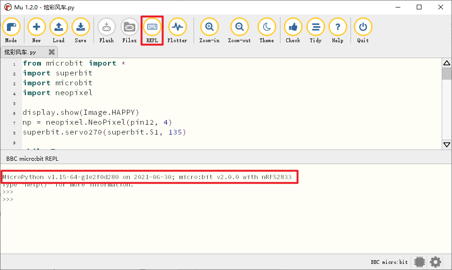Click the BBC micro:bit status label
This screenshot has height=270, width=452.
tap(389, 262)
